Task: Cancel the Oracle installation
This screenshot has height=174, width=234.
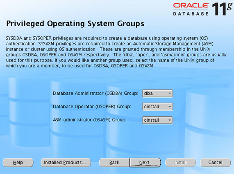Action: pyautogui.click(x=215, y=163)
